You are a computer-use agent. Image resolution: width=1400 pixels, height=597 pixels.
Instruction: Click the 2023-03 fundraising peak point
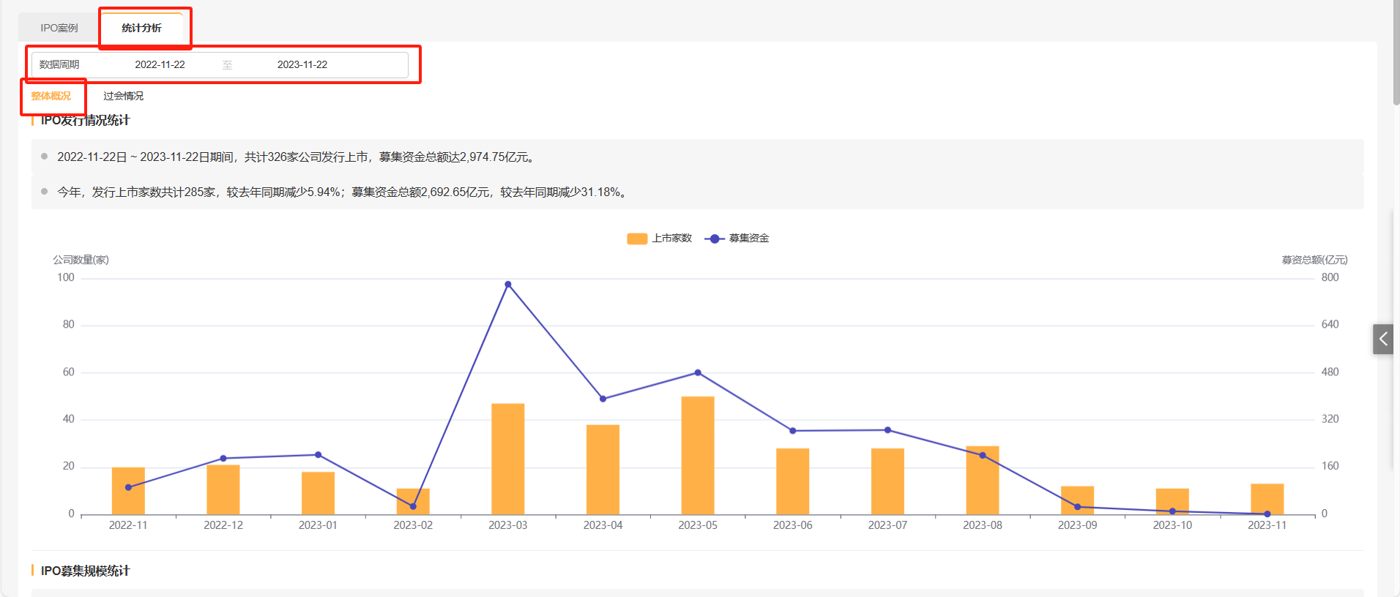click(507, 285)
